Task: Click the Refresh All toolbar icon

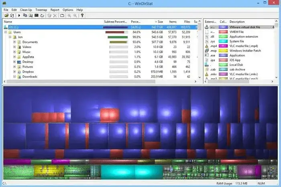Action: pyautogui.click(x=12, y=16)
